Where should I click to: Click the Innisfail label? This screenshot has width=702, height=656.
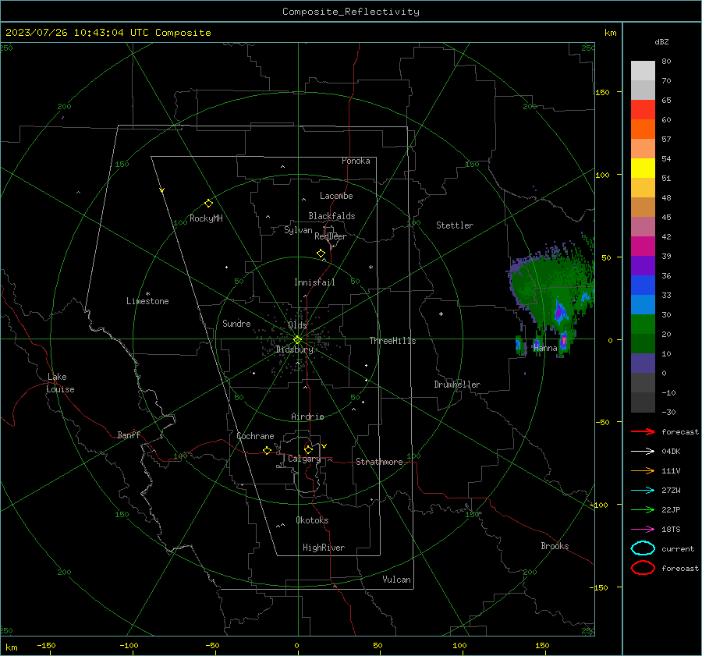pos(314,282)
